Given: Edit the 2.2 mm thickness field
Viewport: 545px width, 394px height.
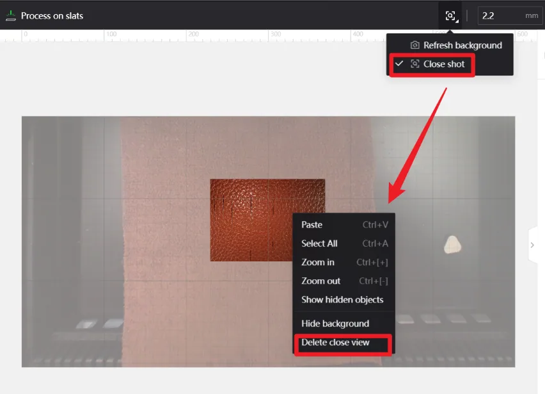Looking at the screenshot, I should pos(510,15).
